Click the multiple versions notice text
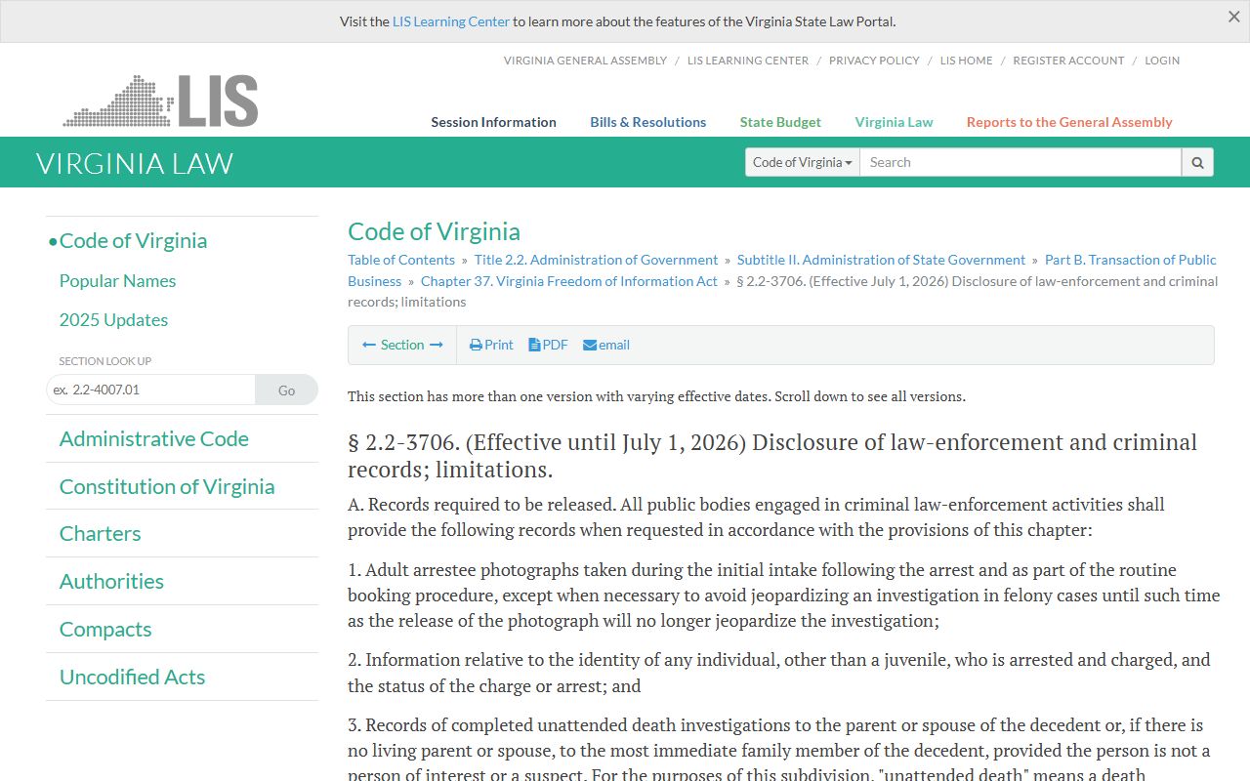This screenshot has width=1250, height=781. (656, 396)
